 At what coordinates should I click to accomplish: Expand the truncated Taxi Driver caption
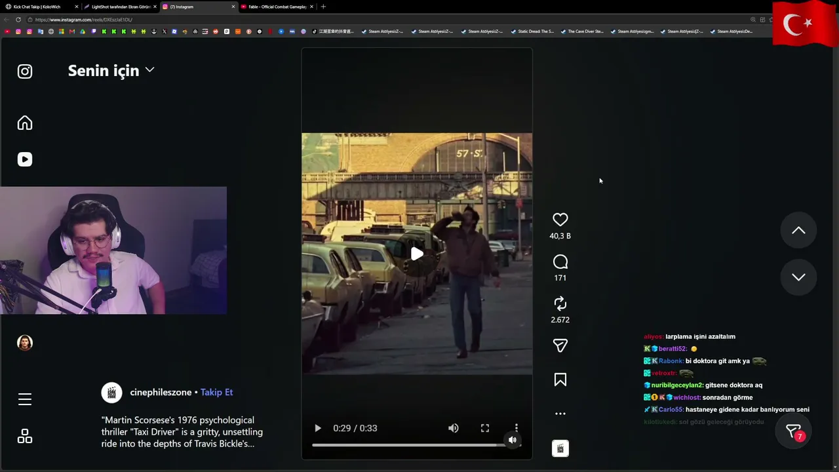point(182,432)
